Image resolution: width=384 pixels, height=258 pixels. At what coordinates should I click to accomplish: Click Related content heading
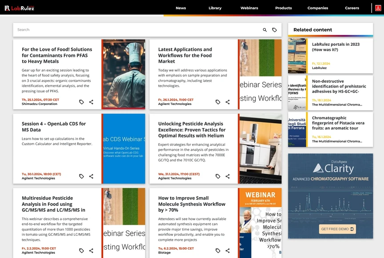coord(313,30)
